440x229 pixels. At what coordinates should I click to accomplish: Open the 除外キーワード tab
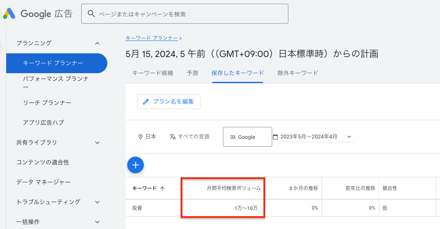point(298,73)
